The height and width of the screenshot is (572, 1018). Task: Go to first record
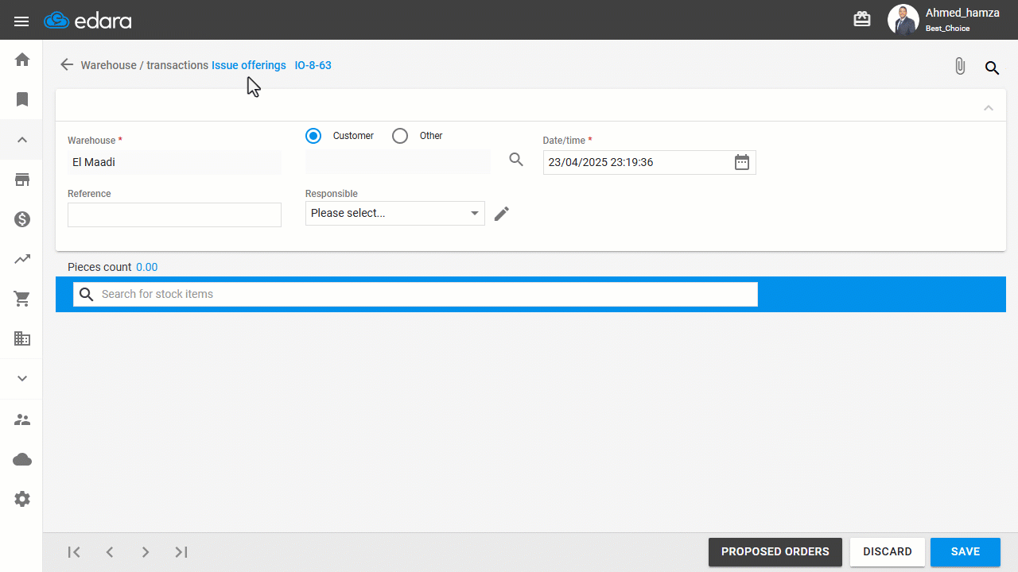tap(74, 552)
